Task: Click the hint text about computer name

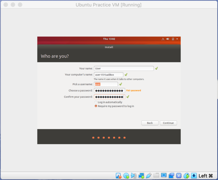Action: (x=119, y=79)
